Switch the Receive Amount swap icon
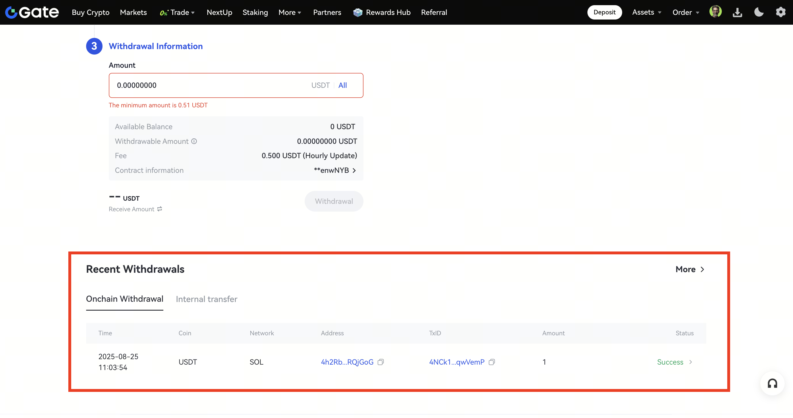 pyautogui.click(x=159, y=209)
